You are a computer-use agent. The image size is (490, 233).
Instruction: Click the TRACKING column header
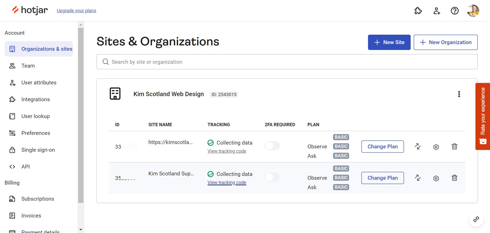point(219,125)
